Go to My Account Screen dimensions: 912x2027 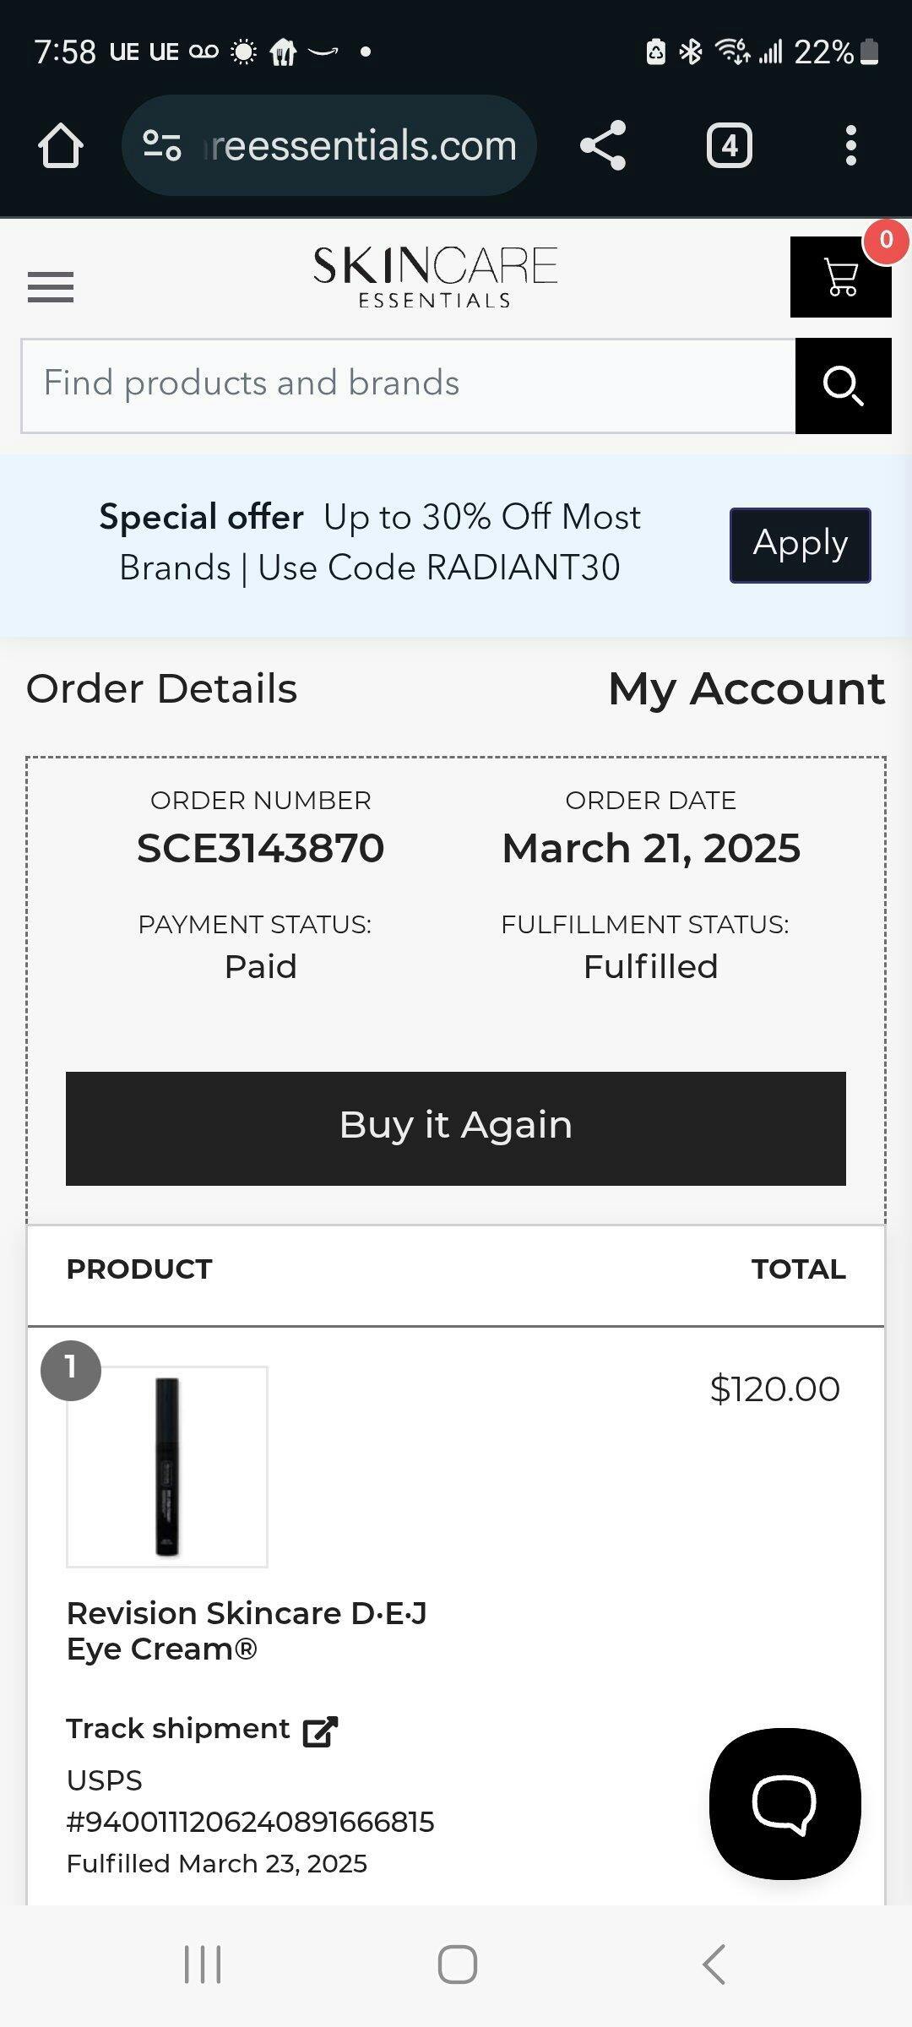pyautogui.click(x=746, y=688)
